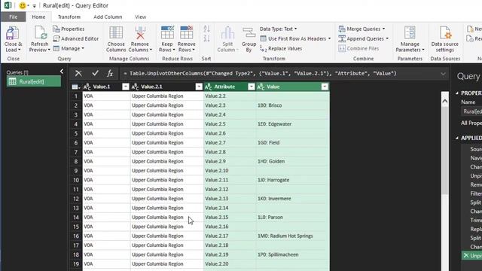482x271 pixels.
Task: Sort descending with the Z-A icon
Action: 206,38
